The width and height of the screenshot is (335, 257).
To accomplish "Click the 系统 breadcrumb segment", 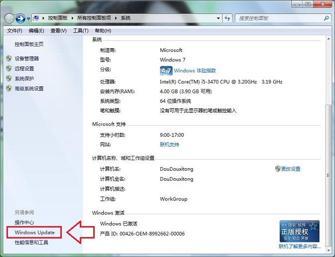I will (x=126, y=18).
